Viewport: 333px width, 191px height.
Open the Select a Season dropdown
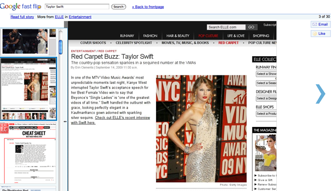[266, 83]
